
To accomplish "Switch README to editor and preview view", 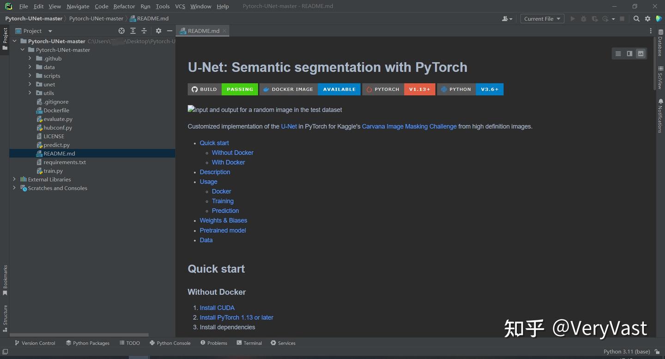I will click(629, 54).
